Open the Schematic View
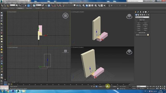Image resolution: width=166 pixels, height=93 pixels. click(x=92, y=5)
